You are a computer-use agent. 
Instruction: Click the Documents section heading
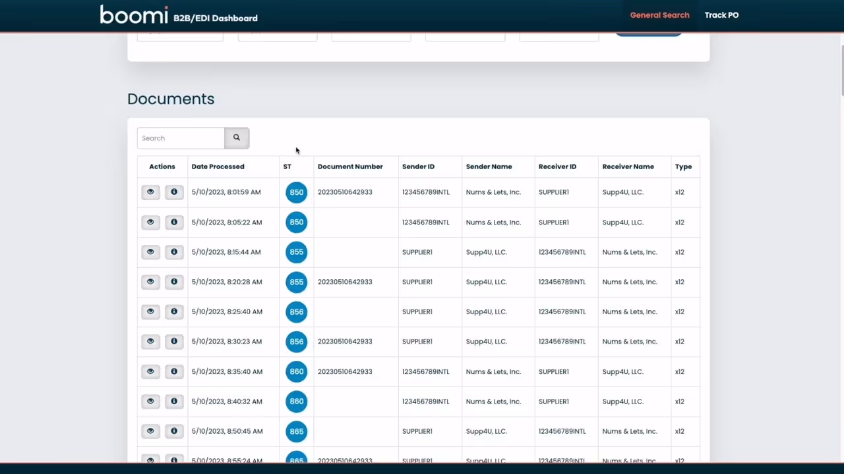[x=171, y=99]
